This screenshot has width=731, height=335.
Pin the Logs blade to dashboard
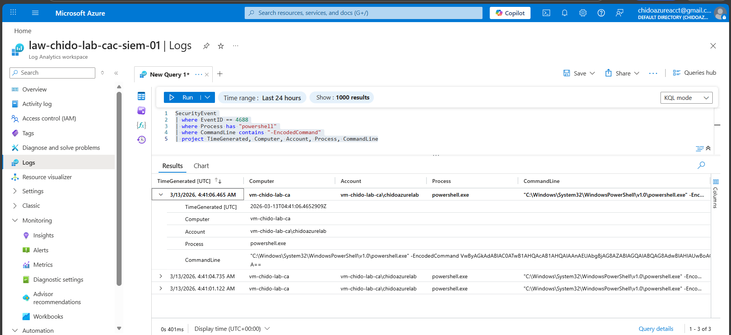pos(206,46)
